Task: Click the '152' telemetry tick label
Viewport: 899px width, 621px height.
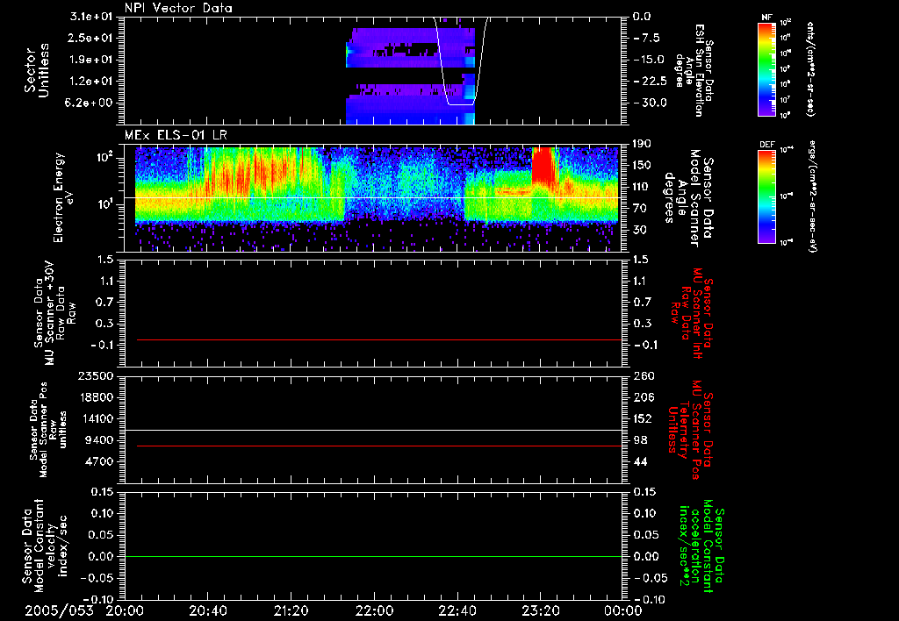Action: pyautogui.click(x=642, y=418)
